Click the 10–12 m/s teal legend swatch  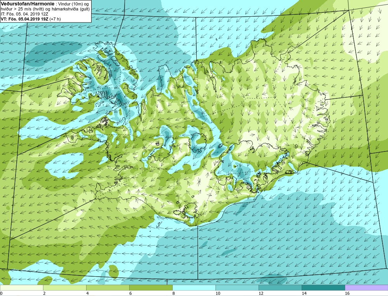click(237, 287)
